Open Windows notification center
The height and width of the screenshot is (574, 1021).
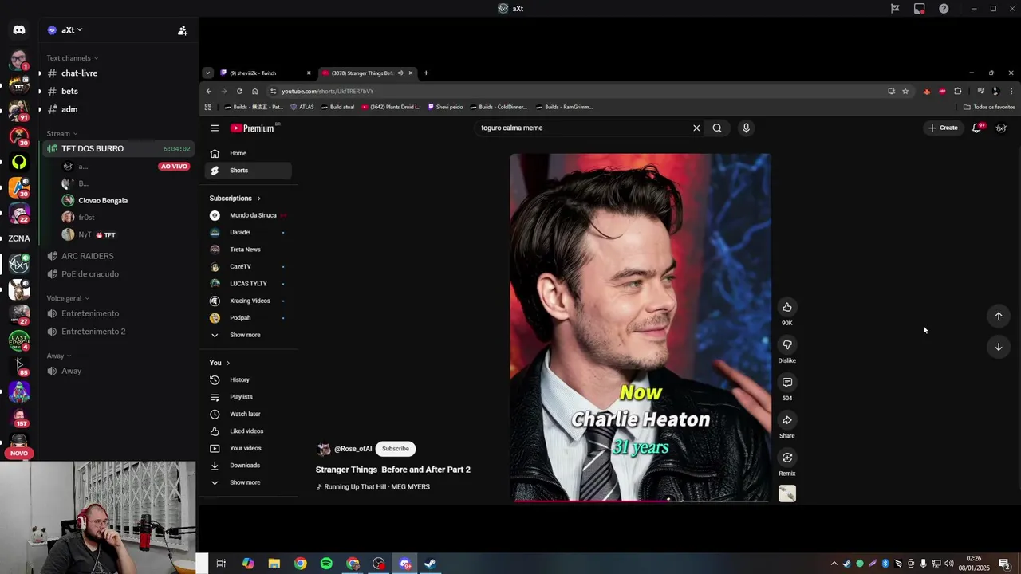coord(1004,564)
